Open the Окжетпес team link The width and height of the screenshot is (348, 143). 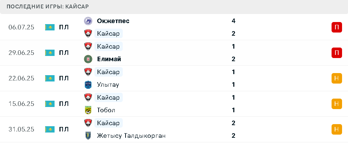click(113, 21)
